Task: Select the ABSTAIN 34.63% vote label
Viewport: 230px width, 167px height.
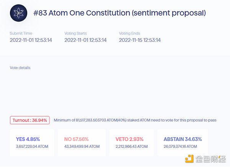Action: tap(183, 139)
